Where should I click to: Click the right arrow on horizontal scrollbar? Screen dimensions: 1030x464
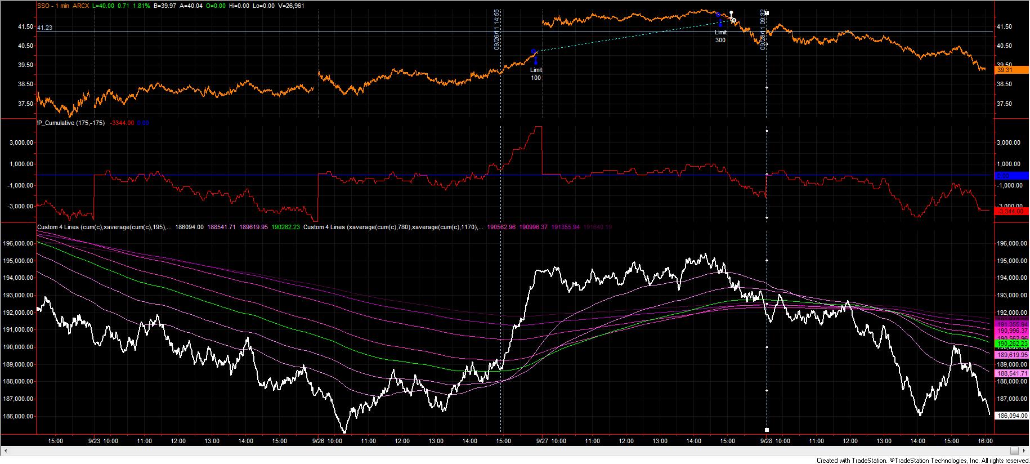[x=1025, y=450]
